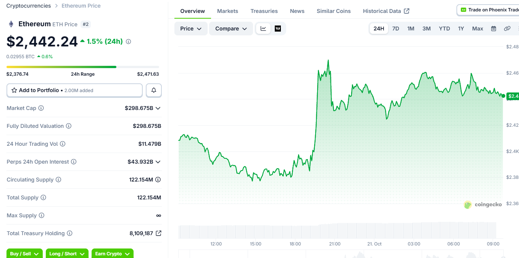Click the info icon beside the 122.154M circulating value
The height and width of the screenshot is (258, 519).
coord(158,180)
